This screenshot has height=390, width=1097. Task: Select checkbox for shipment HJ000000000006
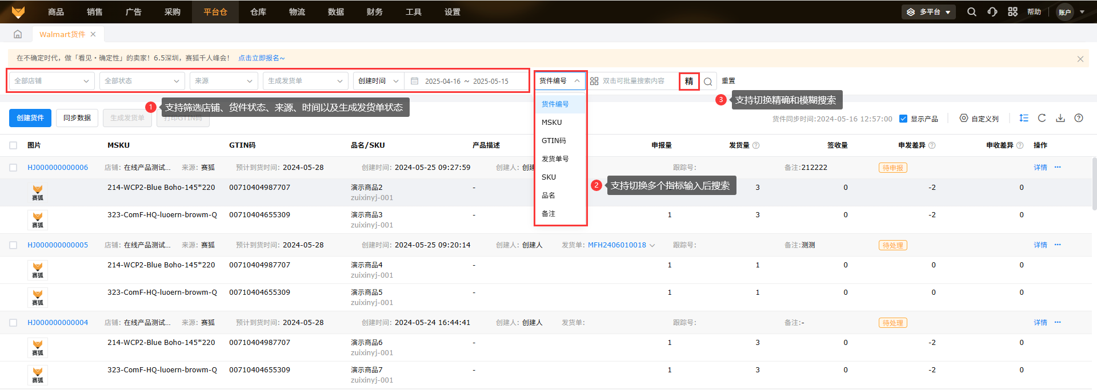pyautogui.click(x=13, y=168)
